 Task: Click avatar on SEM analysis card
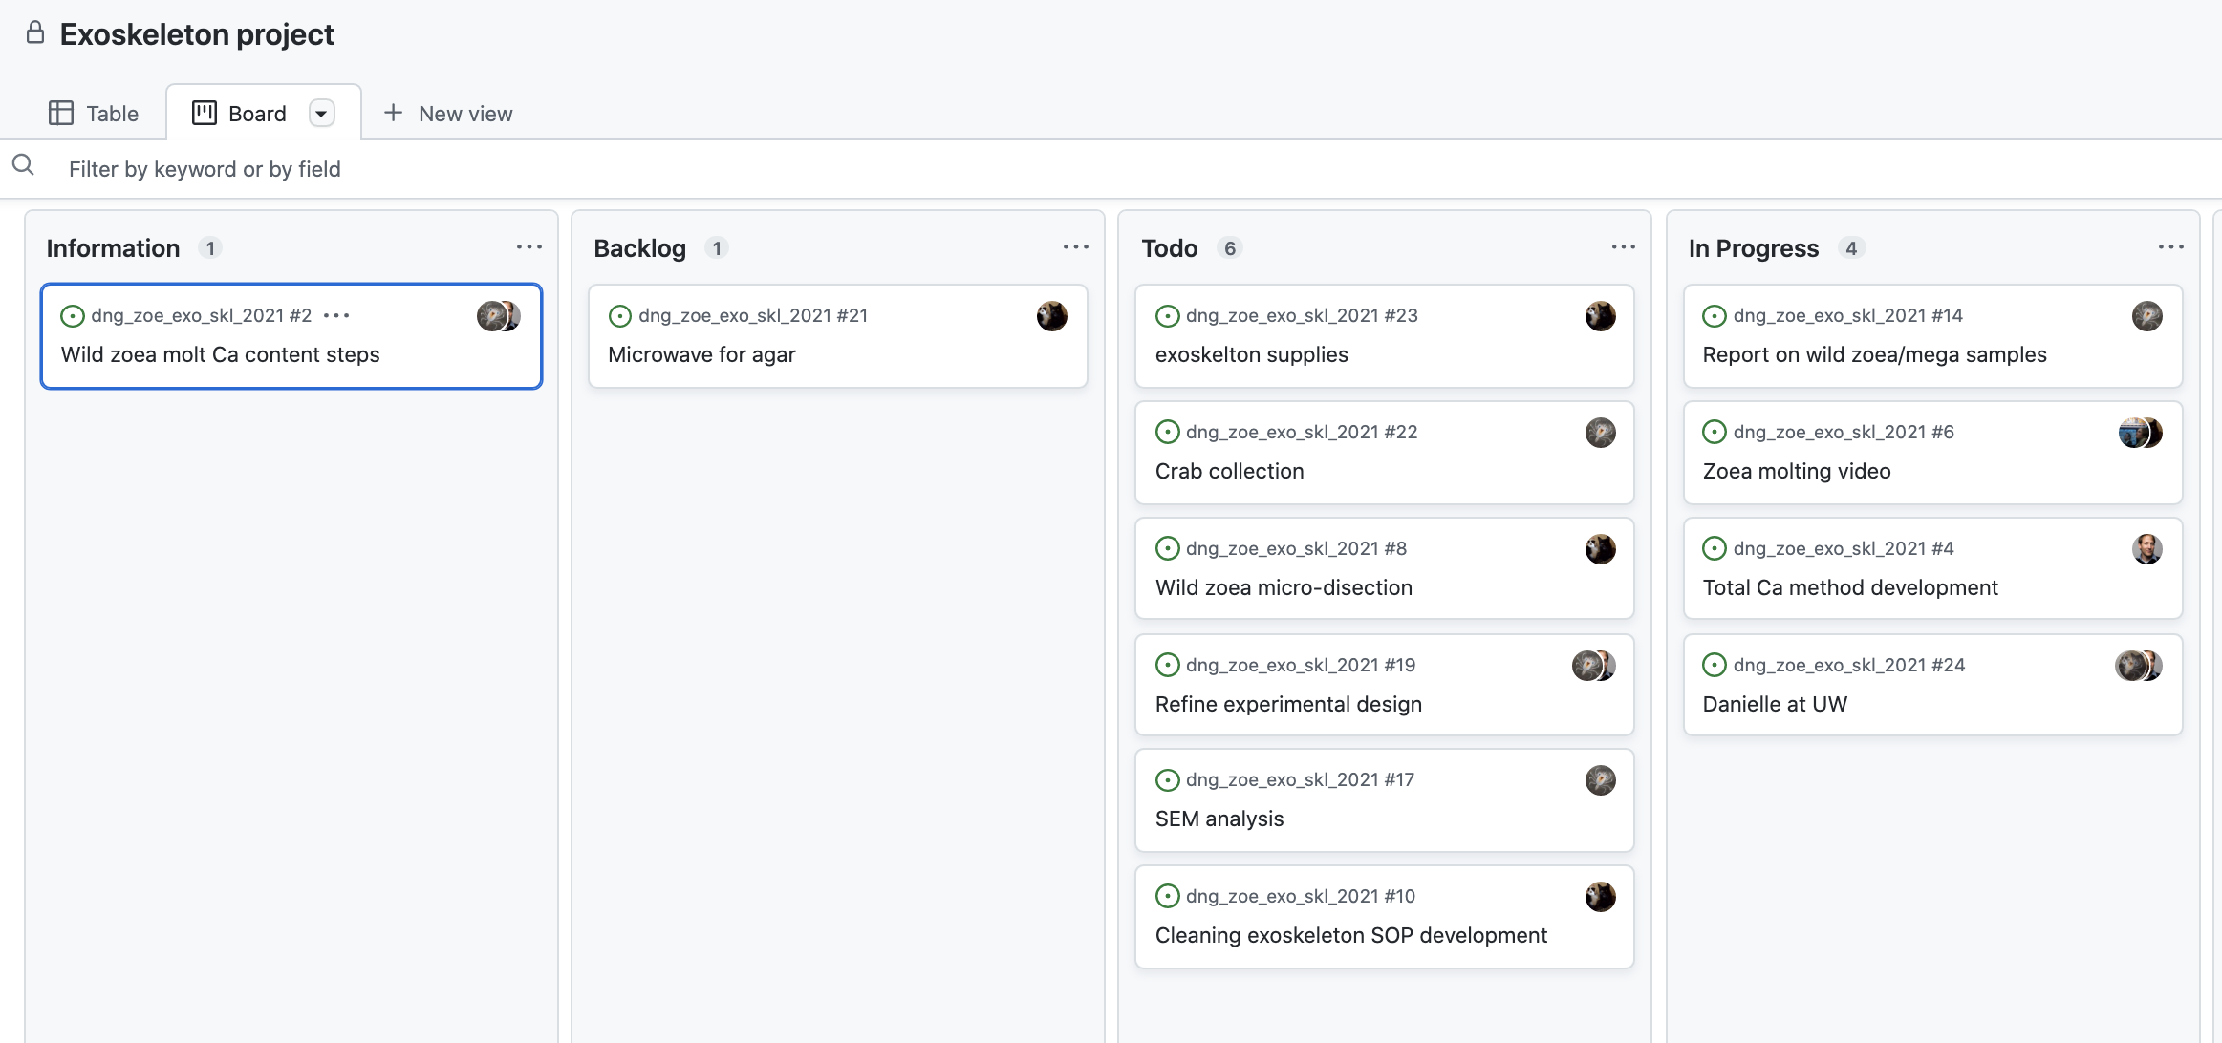pos(1600,780)
